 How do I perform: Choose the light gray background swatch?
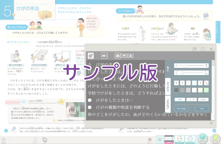[188, 90]
